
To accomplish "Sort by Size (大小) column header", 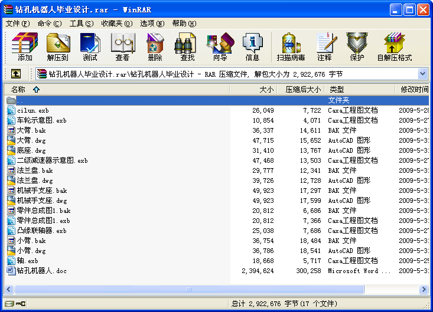I will pos(253,89).
